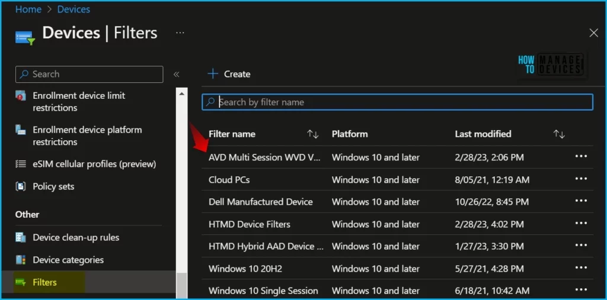Image resolution: width=607 pixels, height=300 pixels.
Task: Click the 2/28/23, 2:06 PM date cell
Action: click(x=489, y=157)
